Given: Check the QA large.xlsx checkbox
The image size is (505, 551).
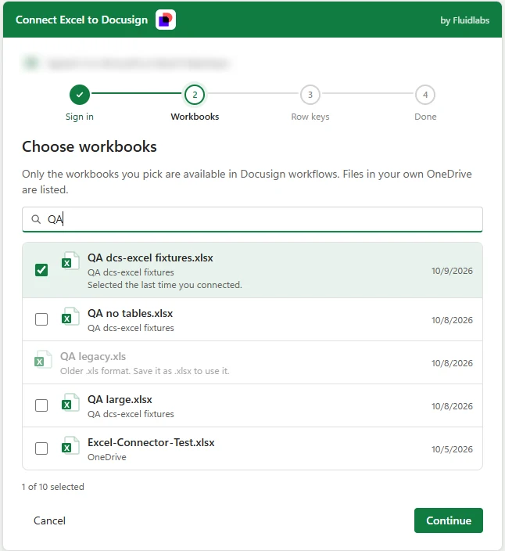Looking at the screenshot, I should (x=41, y=405).
